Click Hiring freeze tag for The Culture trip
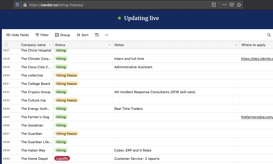Image resolution: width=273 pixels, height=164 pixels. [67, 100]
